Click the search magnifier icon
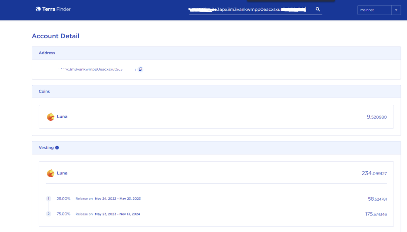Image resolution: width=407 pixels, height=232 pixels. (318, 9)
